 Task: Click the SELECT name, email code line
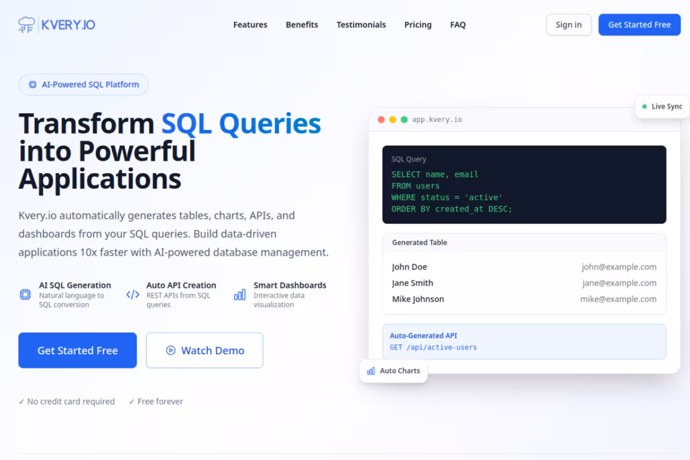435,174
